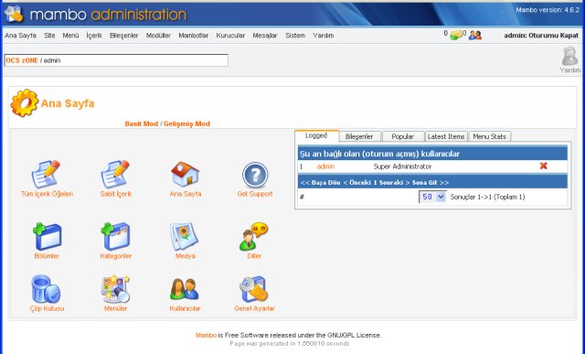Click the OCS zONE link in path bar
Screen dimensions: 585x354
(22, 60)
